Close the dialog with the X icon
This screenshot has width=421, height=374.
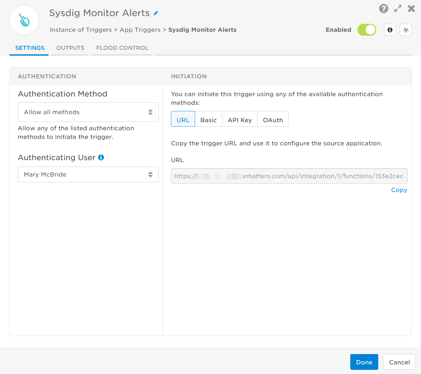(x=411, y=9)
